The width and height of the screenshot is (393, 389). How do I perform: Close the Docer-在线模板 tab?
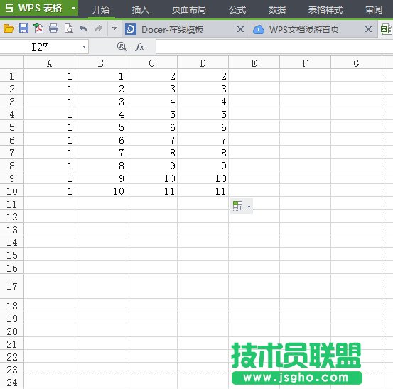(x=240, y=29)
